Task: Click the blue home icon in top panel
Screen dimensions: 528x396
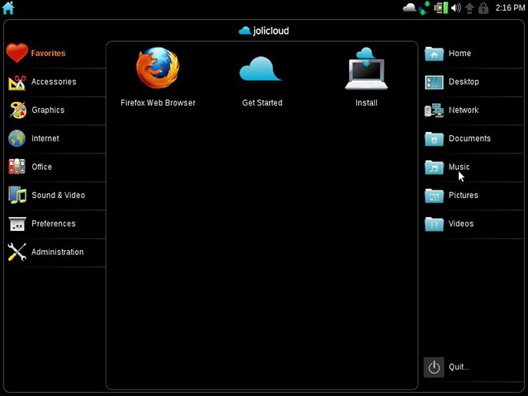Action: [x=8, y=7]
